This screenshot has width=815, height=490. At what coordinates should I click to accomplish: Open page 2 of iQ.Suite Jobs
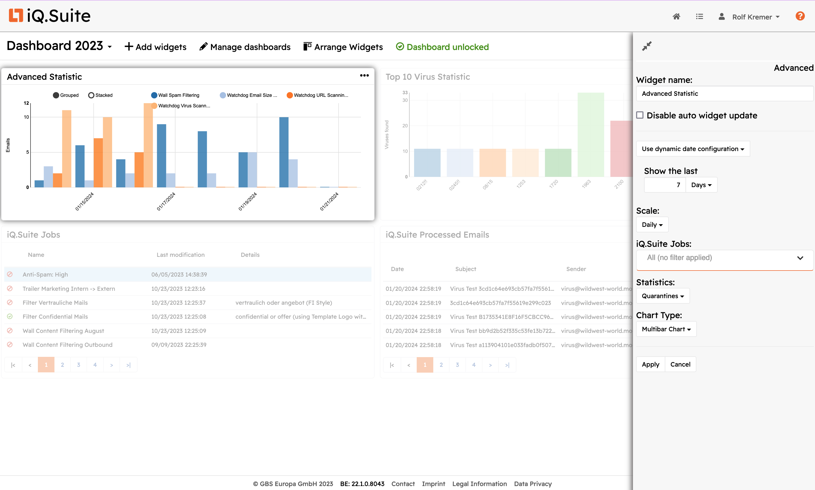[x=62, y=364]
